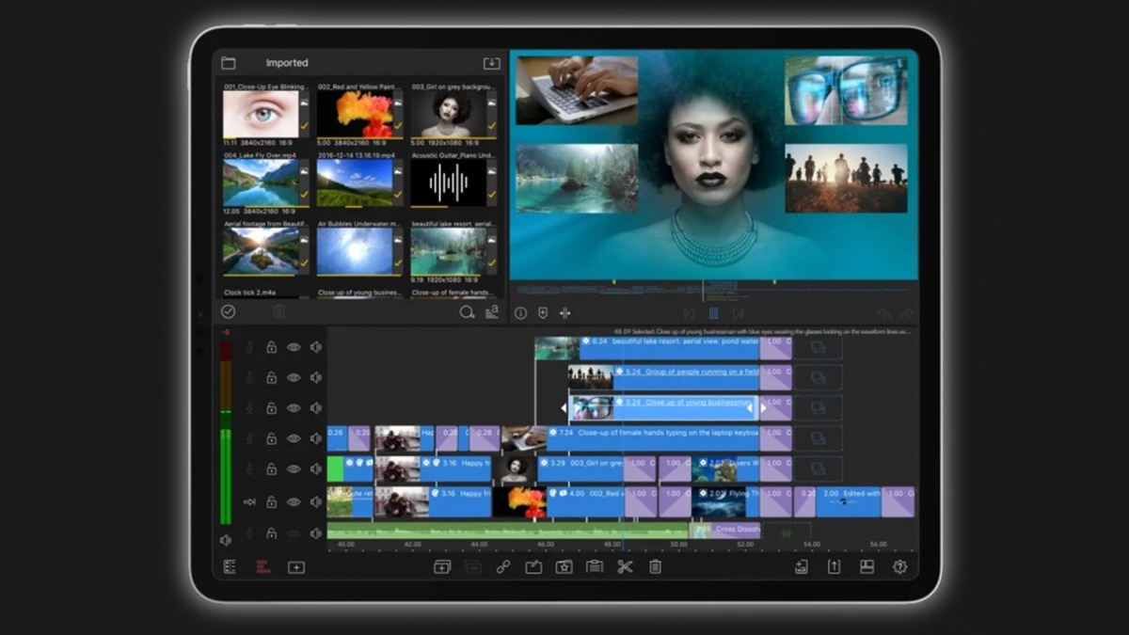The height and width of the screenshot is (635, 1129).
Task: Tap the link clips icon
Action: 501,566
